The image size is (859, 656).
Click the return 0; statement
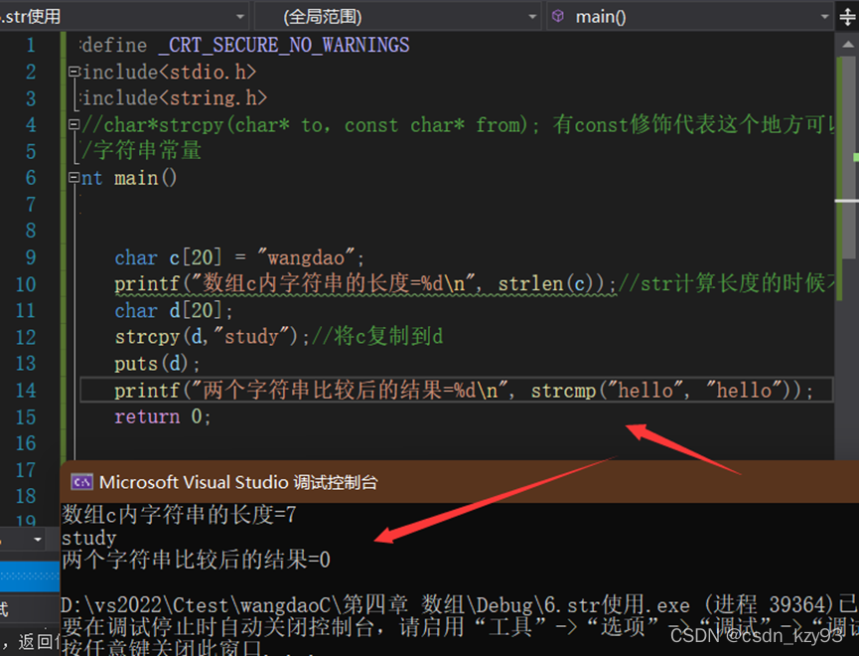click(x=163, y=416)
